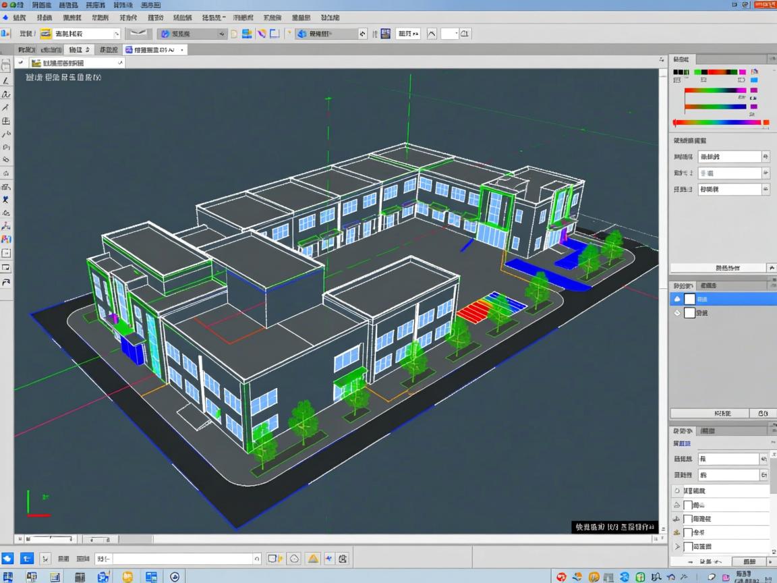Toggle the checkbox in the second layer row
The image size is (777, 583).
tap(689, 313)
